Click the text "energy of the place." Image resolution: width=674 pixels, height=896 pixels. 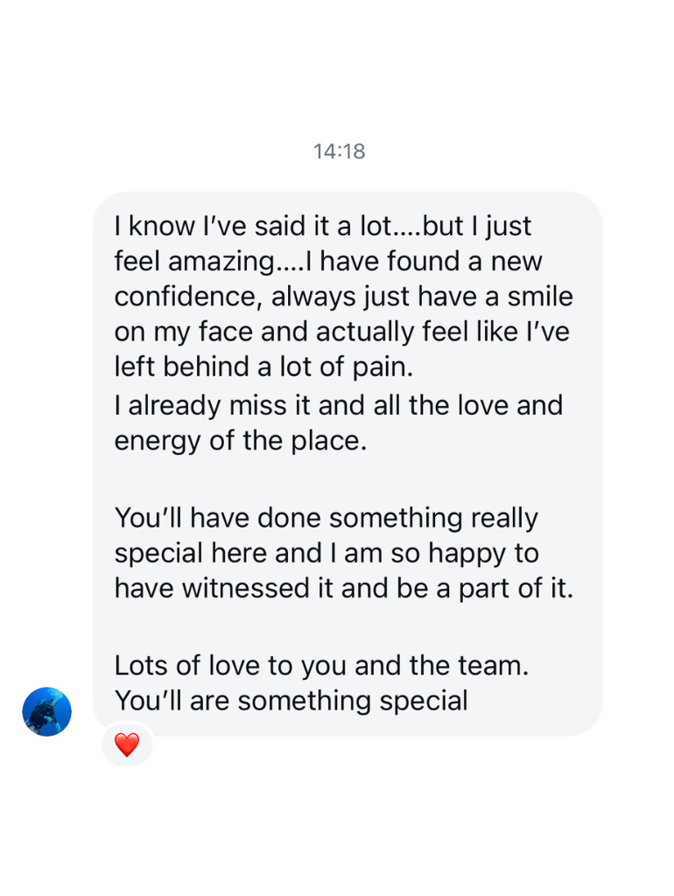coord(240,441)
